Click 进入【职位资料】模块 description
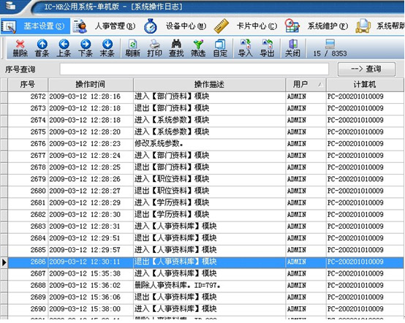This screenshot has height=323, width=405. (x=172, y=179)
